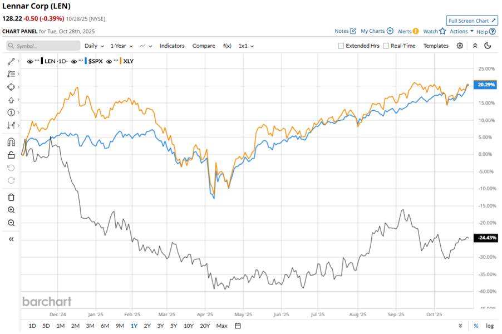Select the 1M time range
Viewport: 502px width, 334px height.
[x=60, y=326]
